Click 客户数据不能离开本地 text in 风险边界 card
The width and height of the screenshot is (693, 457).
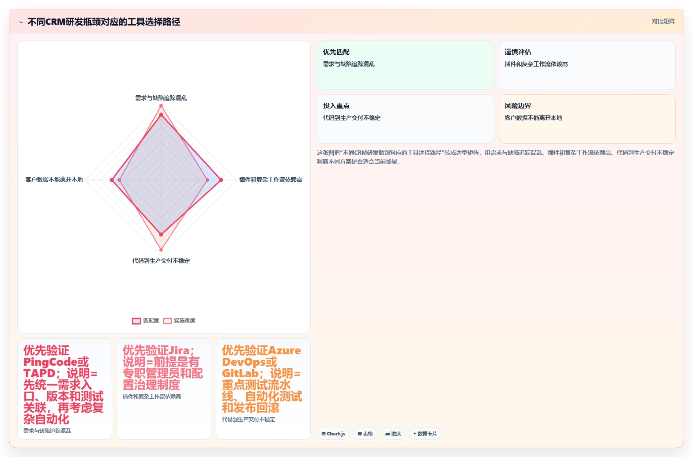coord(533,118)
